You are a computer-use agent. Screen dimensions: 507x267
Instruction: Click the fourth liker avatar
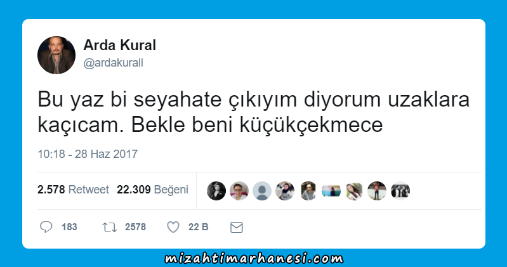(285, 191)
